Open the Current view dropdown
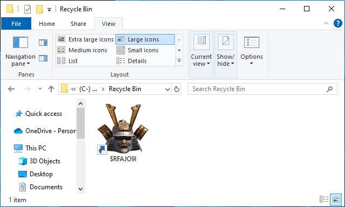This screenshot has height=207, width=345. 201,54
